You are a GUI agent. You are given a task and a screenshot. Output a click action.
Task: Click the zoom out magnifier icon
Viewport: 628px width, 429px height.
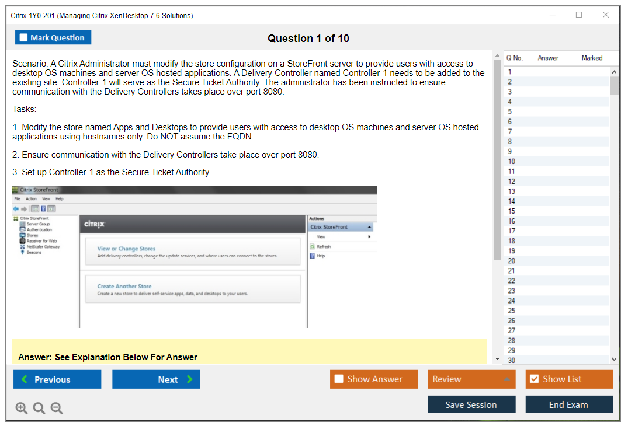57,409
